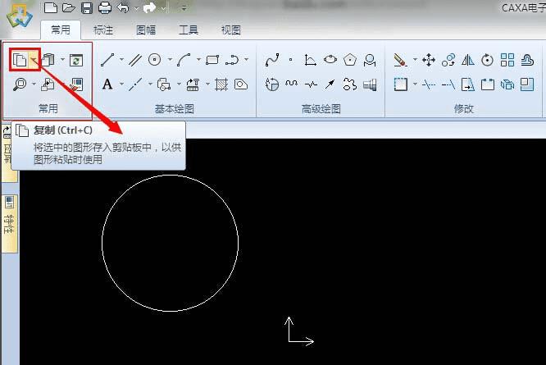Expand the Erase tool dropdown arrow
Viewport: 546px width, 365px height.
click(x=415, y=60)
